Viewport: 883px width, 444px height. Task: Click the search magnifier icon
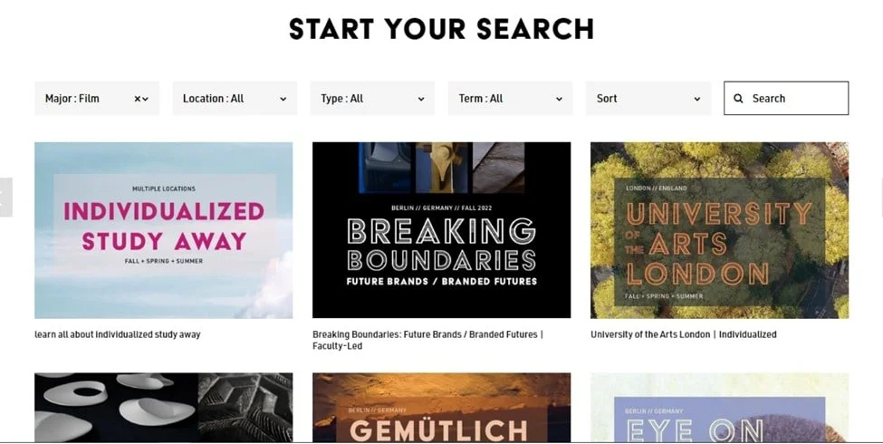[738, 99]
